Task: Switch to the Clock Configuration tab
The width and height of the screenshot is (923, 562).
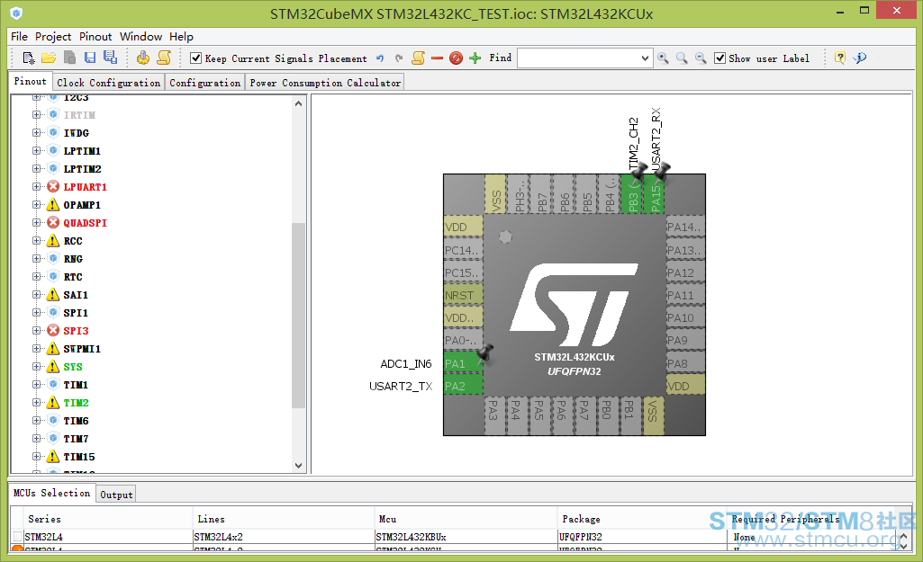Action: pyautogui.click(x=108, y=83)
